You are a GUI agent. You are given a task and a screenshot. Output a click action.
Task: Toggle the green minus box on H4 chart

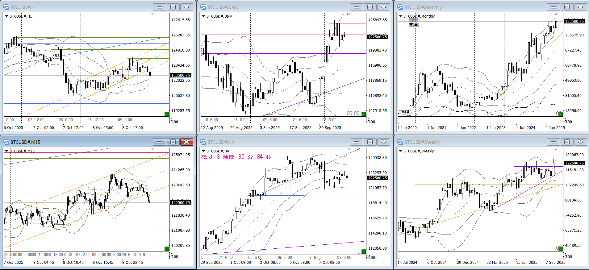[364, 251]
